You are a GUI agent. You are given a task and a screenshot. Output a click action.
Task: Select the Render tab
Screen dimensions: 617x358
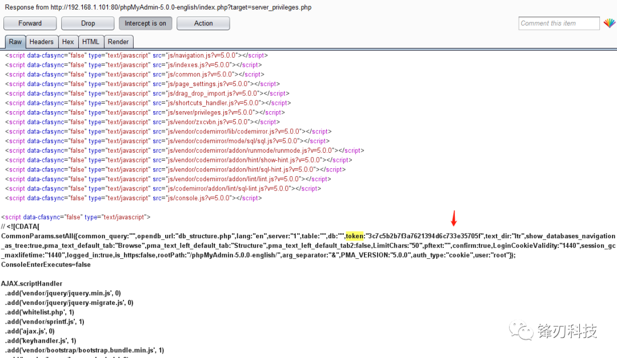click(118, 42)
